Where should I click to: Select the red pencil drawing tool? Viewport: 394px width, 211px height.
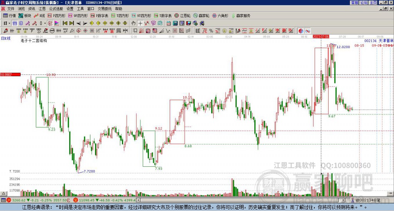(x=5, y=31)
